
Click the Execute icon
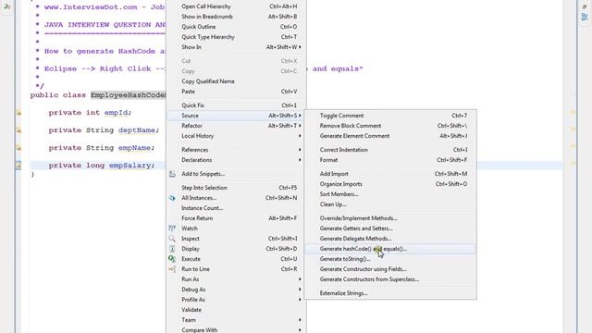click(172, 259)
